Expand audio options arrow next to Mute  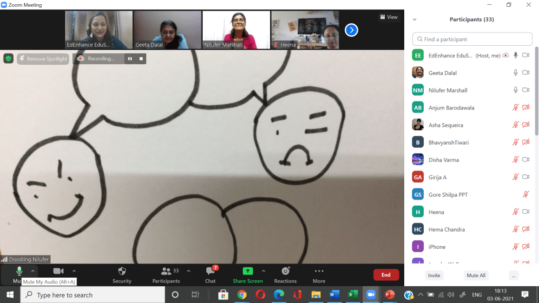tap(33, 271)
